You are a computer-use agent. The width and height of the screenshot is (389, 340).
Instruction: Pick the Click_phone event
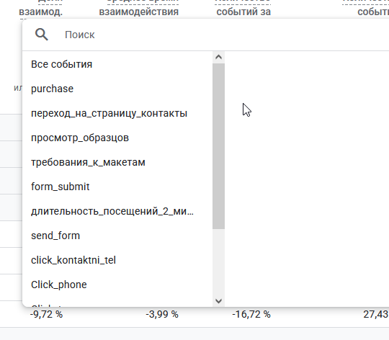[59, 285]
